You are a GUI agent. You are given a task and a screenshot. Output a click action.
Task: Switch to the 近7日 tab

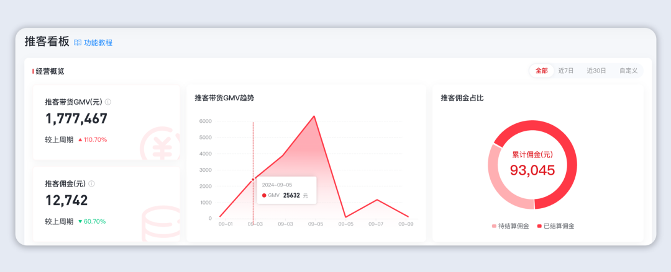click(566, 71)
